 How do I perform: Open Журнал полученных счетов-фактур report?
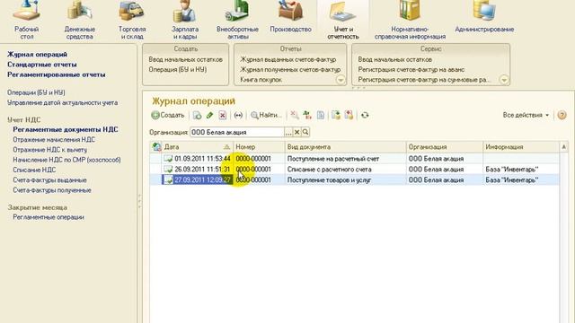290,69
